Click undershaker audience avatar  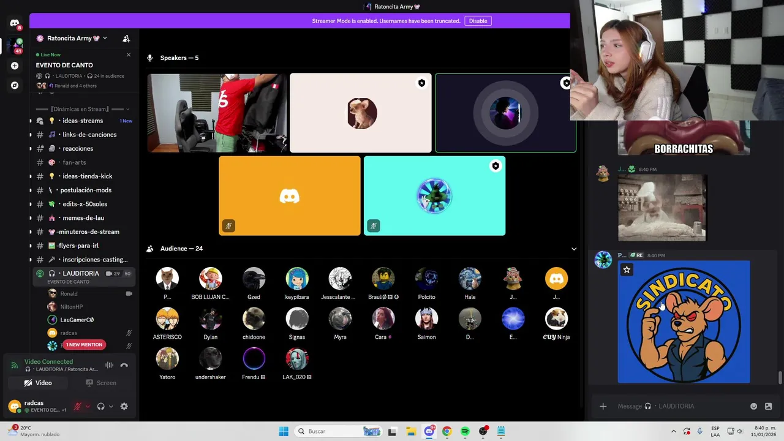pyautogui.click(x=210, y=358)
